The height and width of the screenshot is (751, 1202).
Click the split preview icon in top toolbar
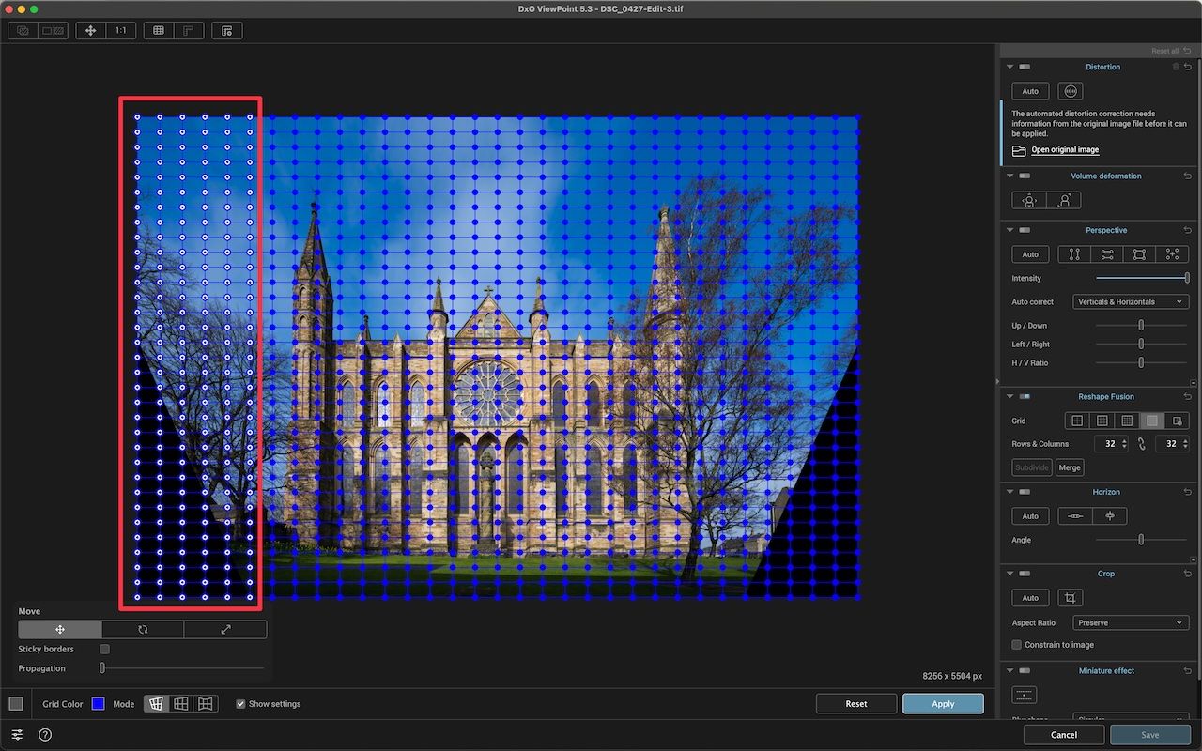click(x=53, y=31)
